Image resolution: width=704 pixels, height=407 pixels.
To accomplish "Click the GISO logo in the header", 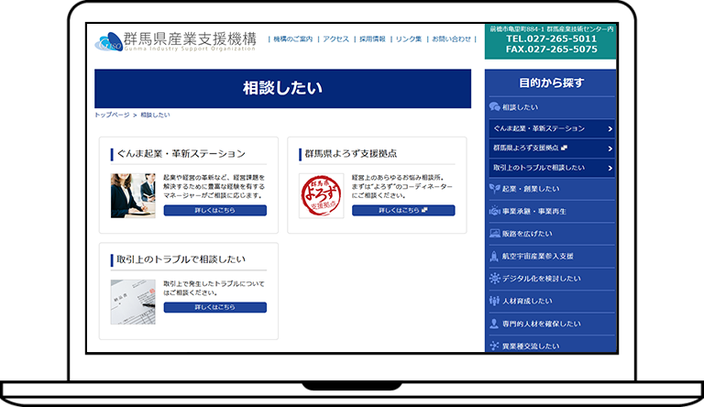I will coord(176,42).
